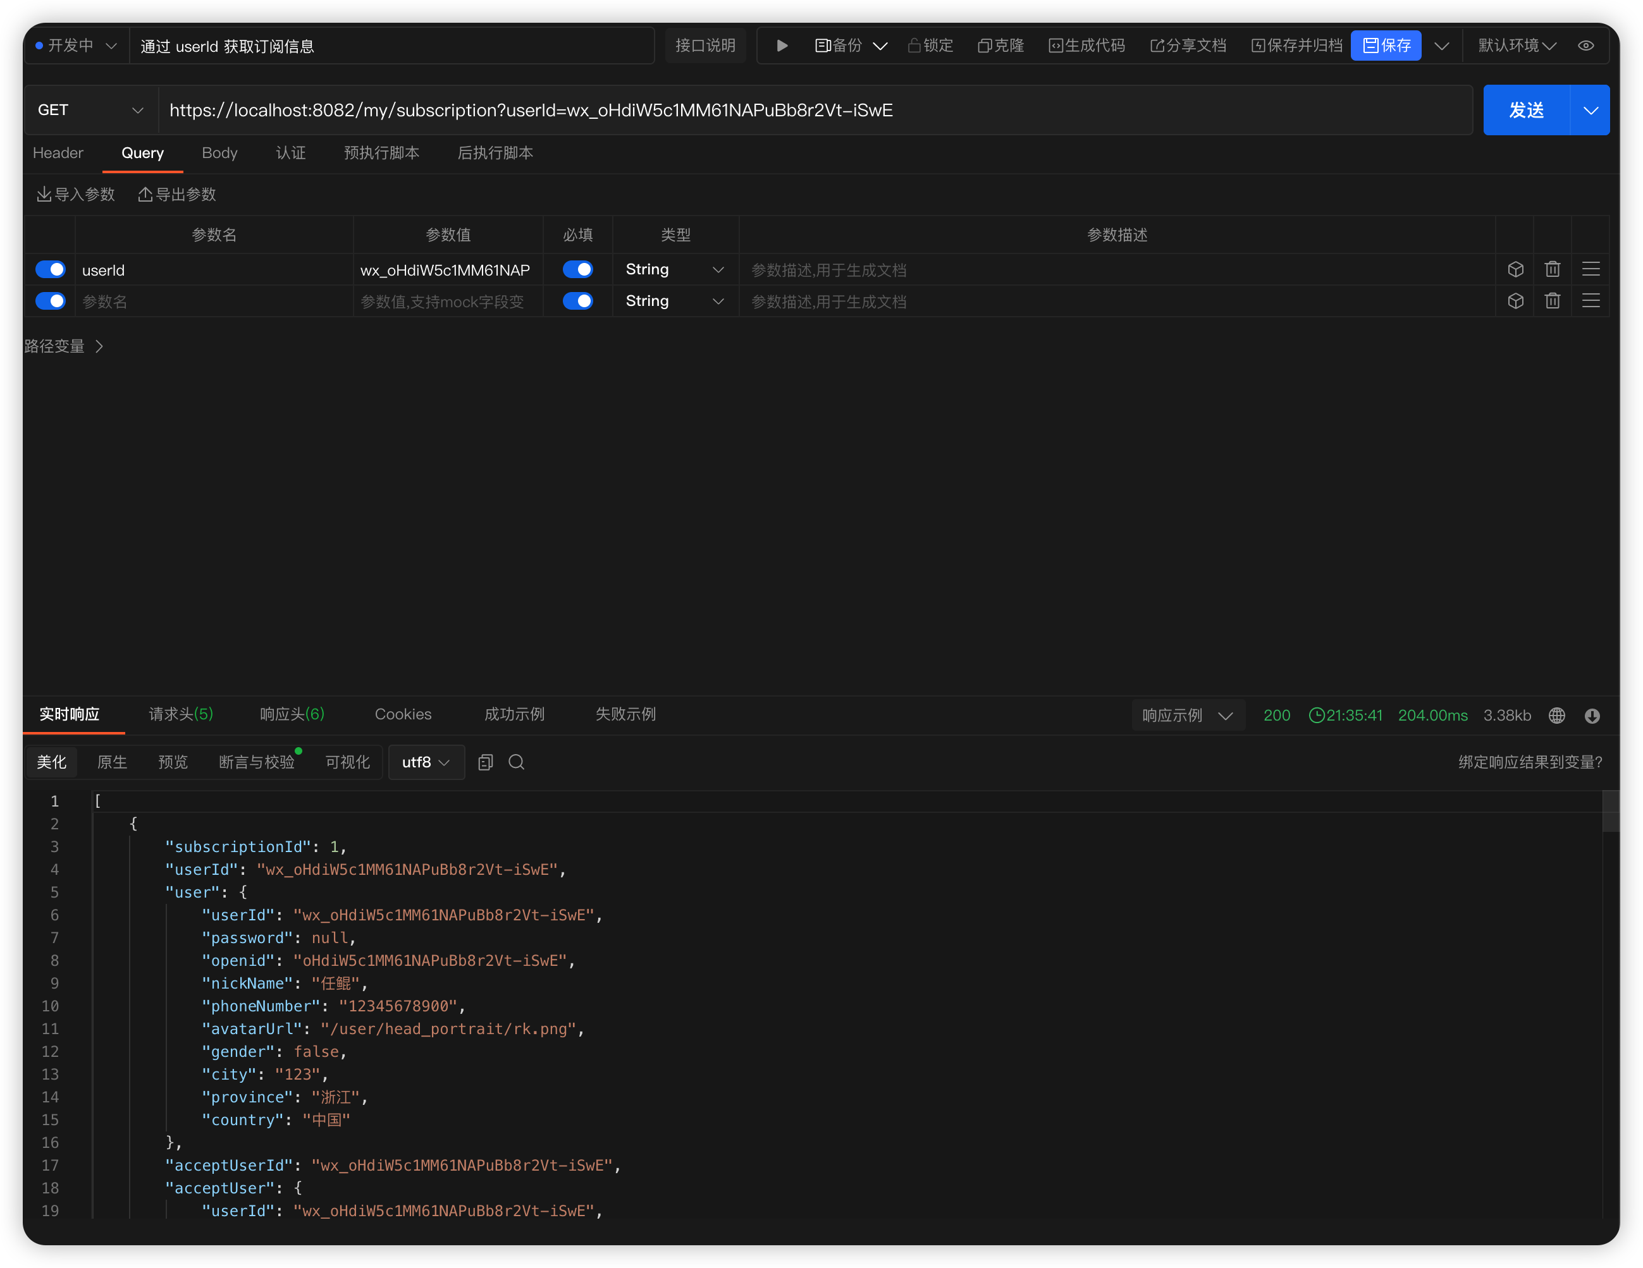Click the trash icon in empty parameter row

[x=1552, y=301]
